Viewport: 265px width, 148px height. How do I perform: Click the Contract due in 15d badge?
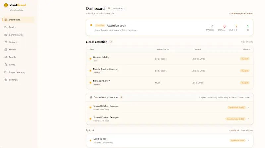click(x=236, y=119)
